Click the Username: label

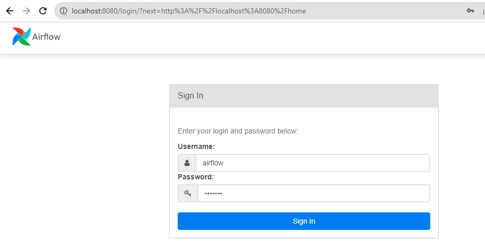(x=196, y=146)
